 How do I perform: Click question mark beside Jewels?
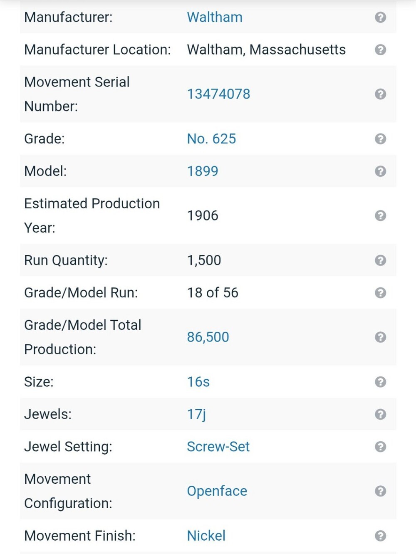380,414
